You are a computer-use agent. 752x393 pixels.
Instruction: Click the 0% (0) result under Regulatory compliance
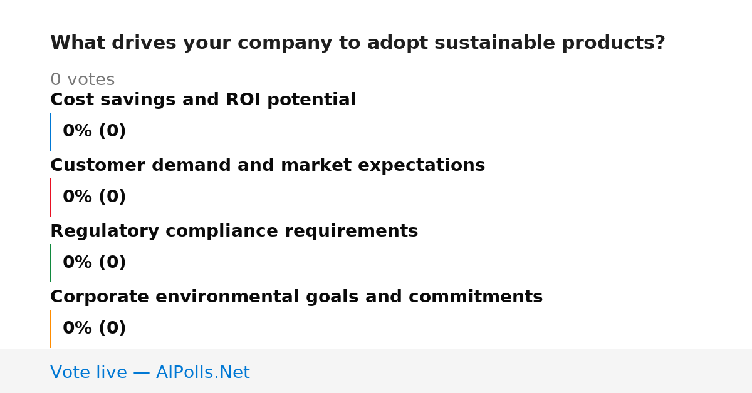click(95, 263)
